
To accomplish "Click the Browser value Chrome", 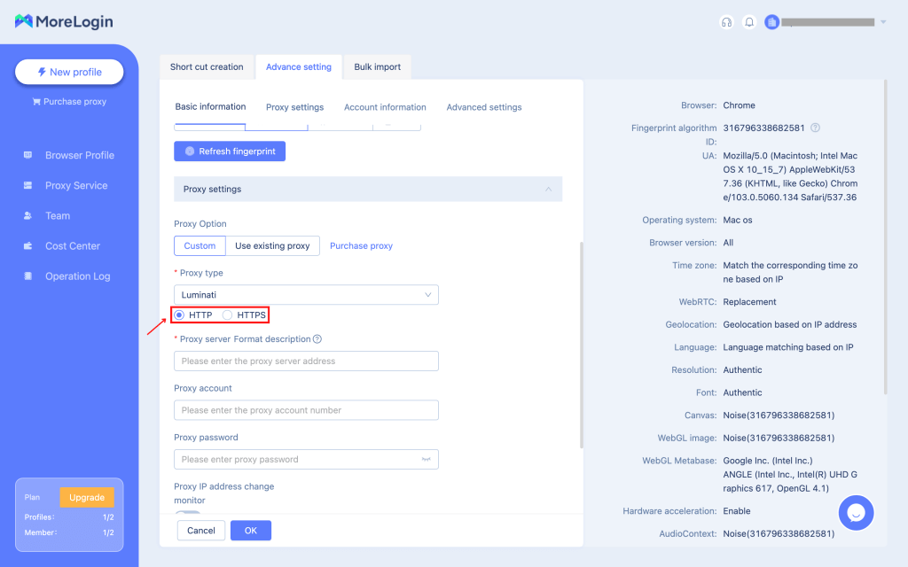I will (739, 105).
